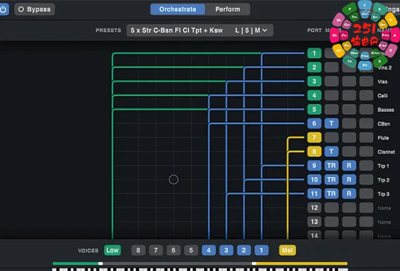
Task: Select yellow port number 8 badge
Action: tap(314, 152)
